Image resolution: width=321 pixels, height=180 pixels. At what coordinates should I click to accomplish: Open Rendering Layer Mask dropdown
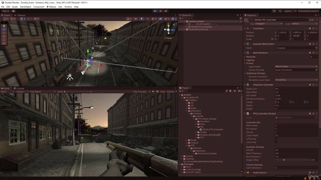tap(296, 80)
